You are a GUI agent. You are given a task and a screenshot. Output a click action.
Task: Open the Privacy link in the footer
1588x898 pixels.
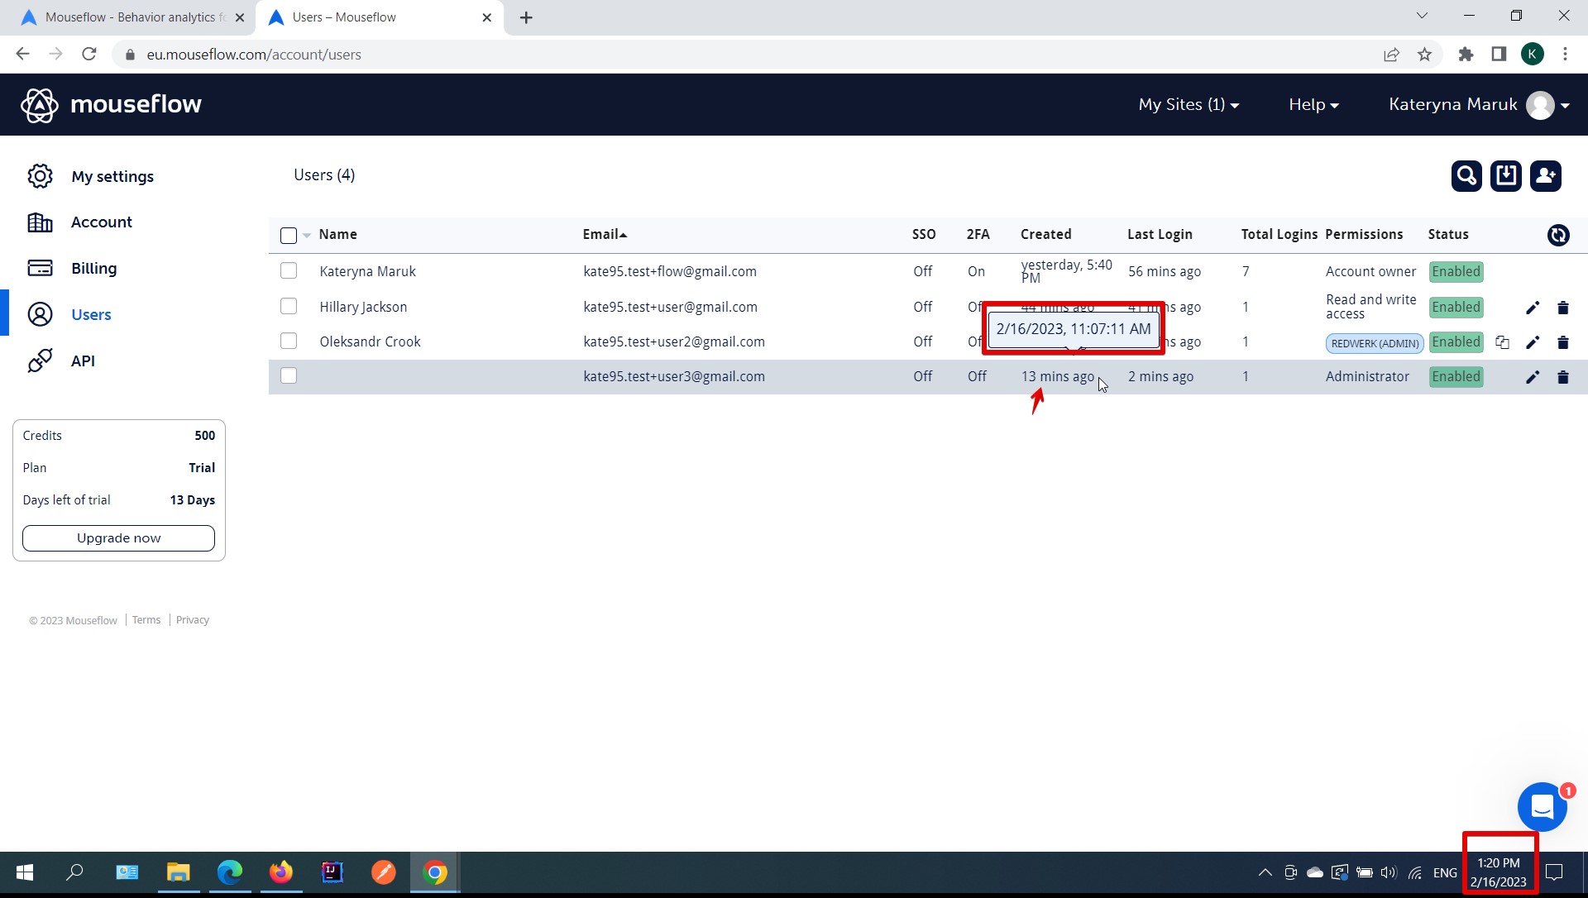[193, 620]
